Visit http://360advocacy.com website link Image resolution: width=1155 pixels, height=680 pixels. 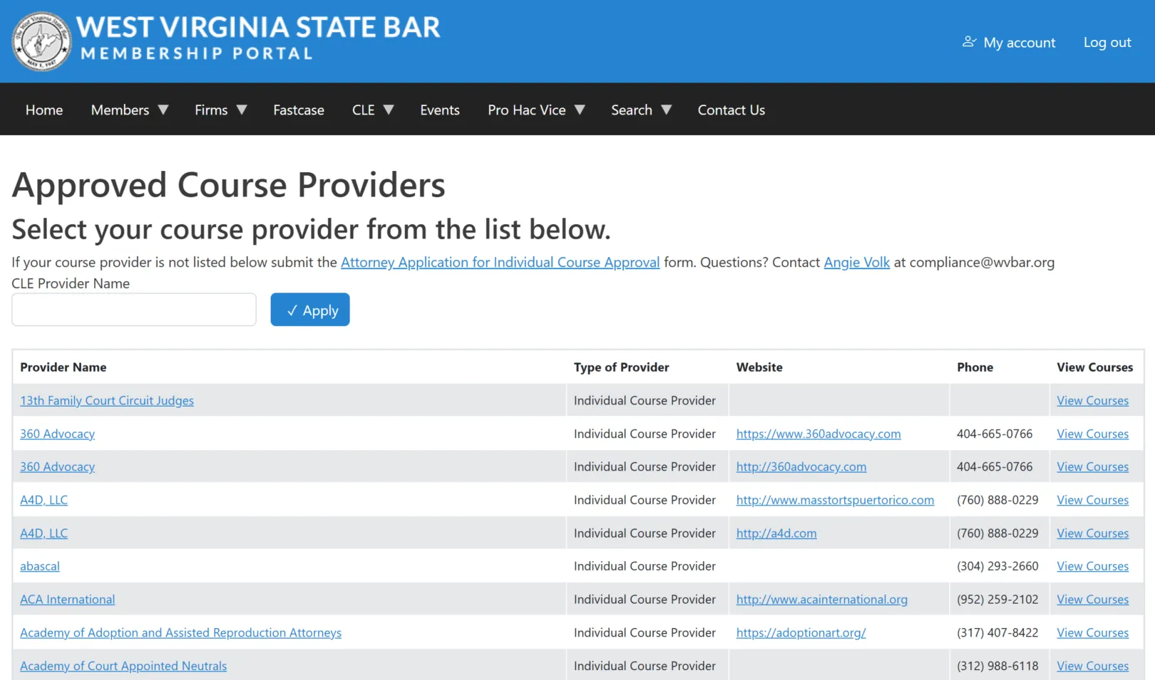pyautogui.click(x=801, y=466)
